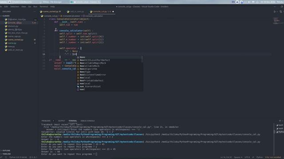The width and height of the screenshot is (284, 159).
Task: Select the TERMINAL panel tab
Action: [73, 121]
